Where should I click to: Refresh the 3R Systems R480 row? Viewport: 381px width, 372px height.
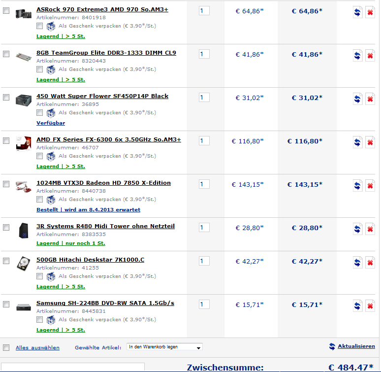point(357,229)
